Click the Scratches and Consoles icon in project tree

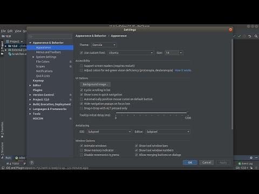click(x=10, y=54)
